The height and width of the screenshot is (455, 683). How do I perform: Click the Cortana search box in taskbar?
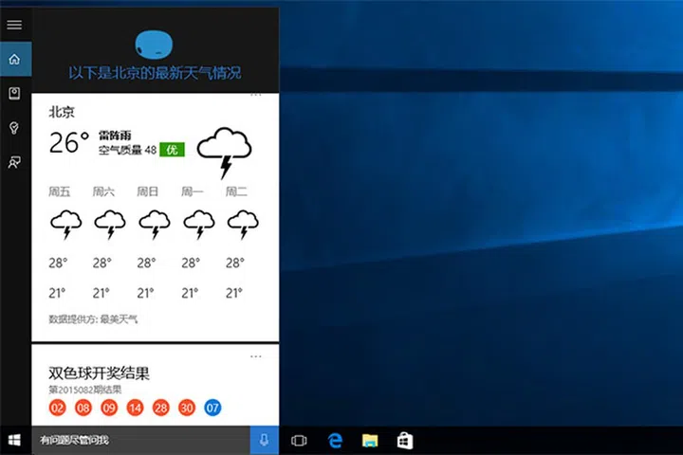point(140,440)
